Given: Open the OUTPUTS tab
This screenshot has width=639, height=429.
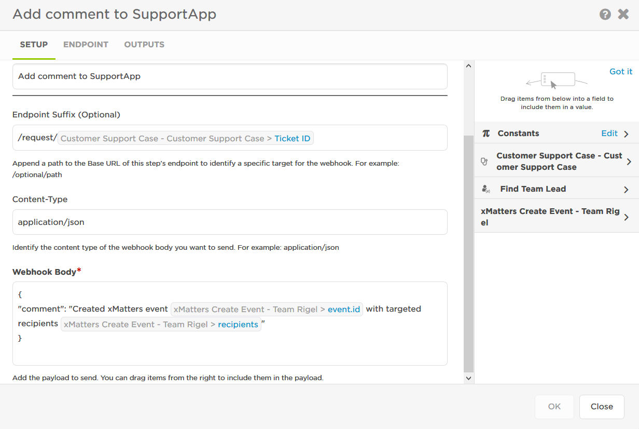Looking at the screenshot, I should (x=144, y=45).
